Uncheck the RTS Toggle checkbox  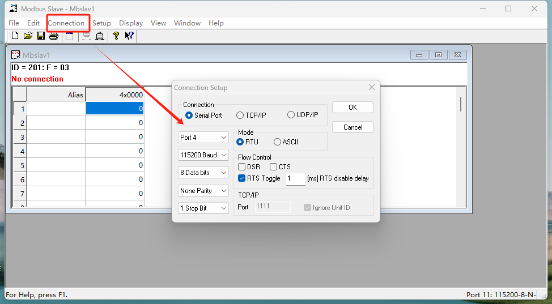242,178
